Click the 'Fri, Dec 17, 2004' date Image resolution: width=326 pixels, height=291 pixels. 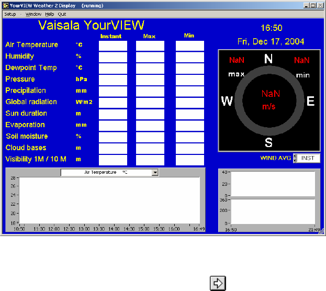click(x=271, y=41)
